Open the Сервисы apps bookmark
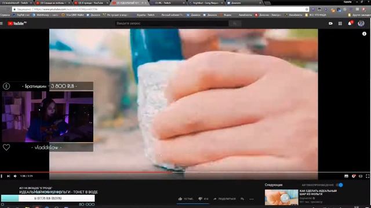 (x=5, y=15)
